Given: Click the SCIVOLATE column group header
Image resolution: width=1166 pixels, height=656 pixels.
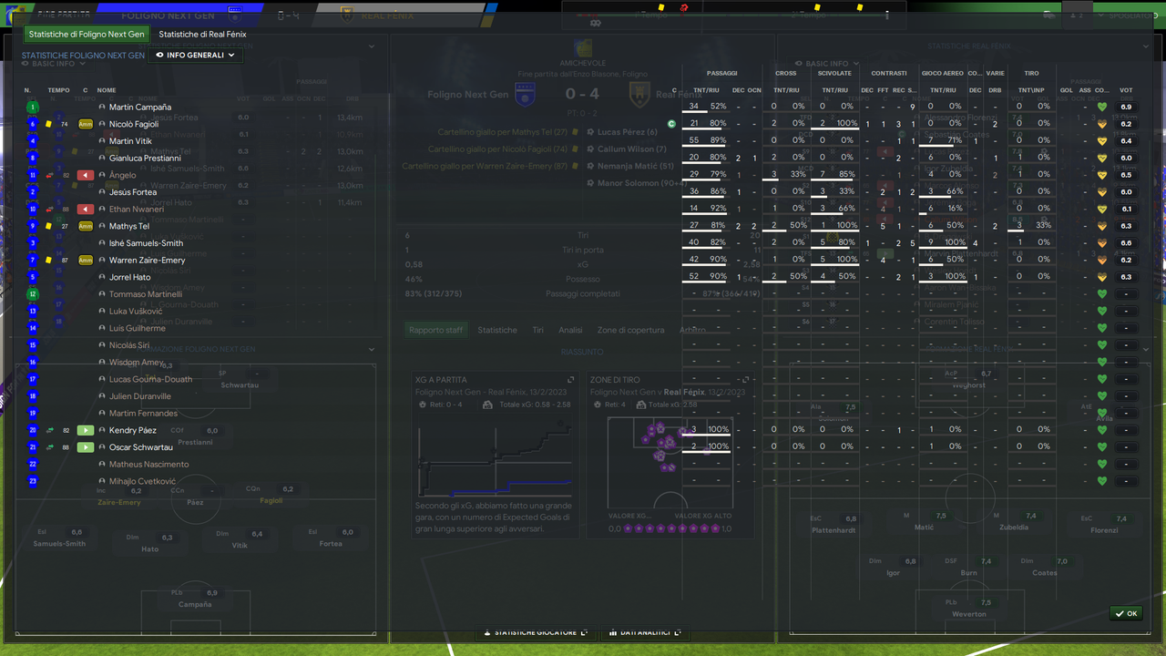Looking at the screenshot, I should [834, 73].
